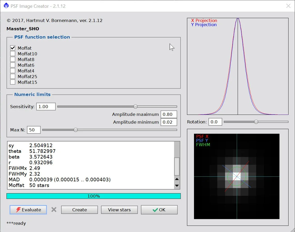Click the PSF Image Creator title bar icon
Screen dimensions: 295x232
(x=6, y=6)
